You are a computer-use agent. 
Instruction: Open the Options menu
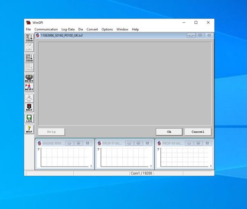107,29
